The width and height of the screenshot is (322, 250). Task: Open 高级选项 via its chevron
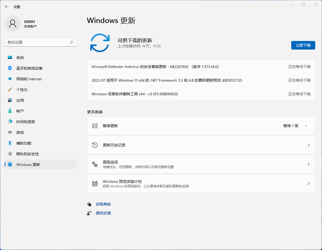click(x=308, y=164)
